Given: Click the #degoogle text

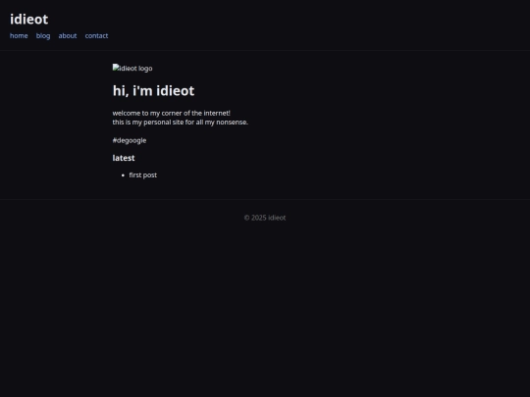Looking at the screenshot, I should click(130, 140).
